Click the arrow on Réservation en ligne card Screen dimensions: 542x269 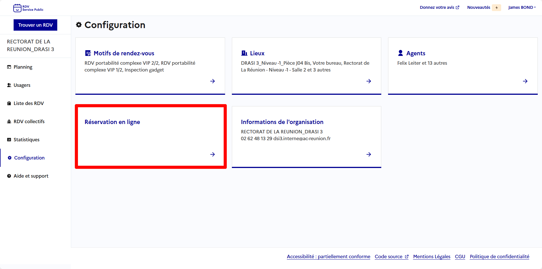[213, 154]
